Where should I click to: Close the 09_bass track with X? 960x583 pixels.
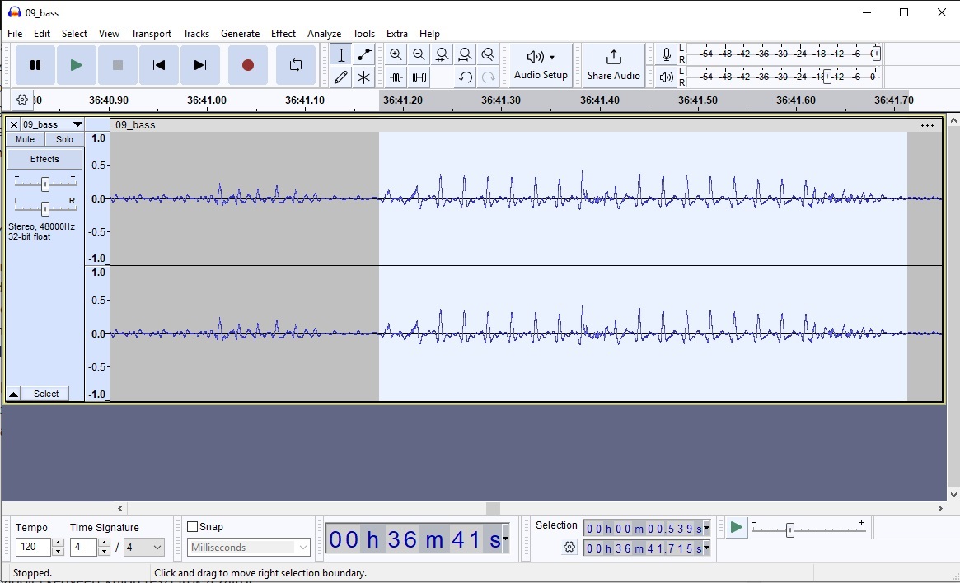[x=13, y=124]
